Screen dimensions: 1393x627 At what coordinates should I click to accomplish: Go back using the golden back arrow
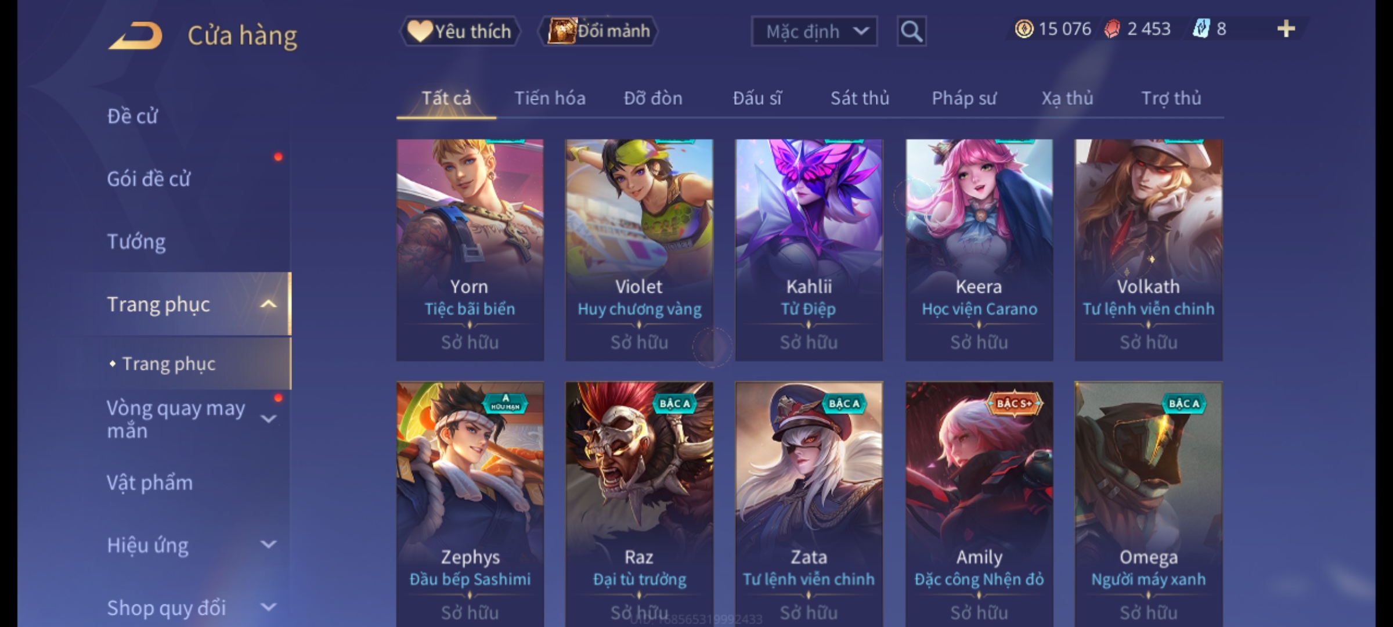coord(135,36)
